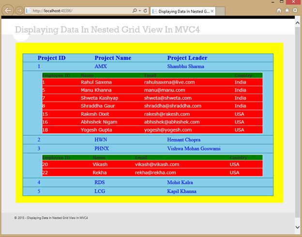The width and height of the screenshot is (302, 237).
Task: Click the Rakesh Dixit employee name
Action: click(x=95, y=114)
